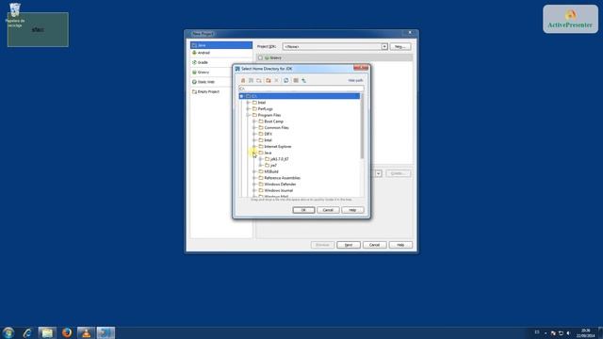Close the Select Home Directory dialog
Screen dimensions: 603x339
361,68
